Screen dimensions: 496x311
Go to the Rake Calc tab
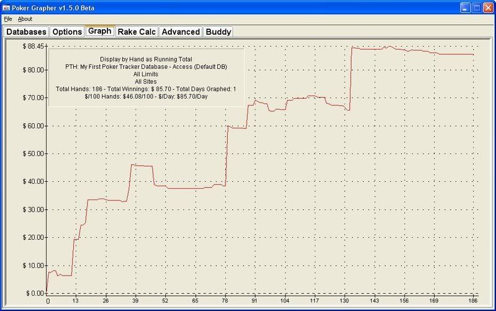point(136,32)
